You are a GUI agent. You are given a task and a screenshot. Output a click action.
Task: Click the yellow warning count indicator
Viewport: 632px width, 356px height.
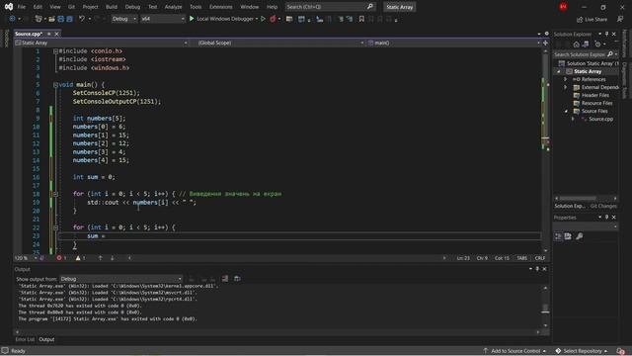pos(80,258)
